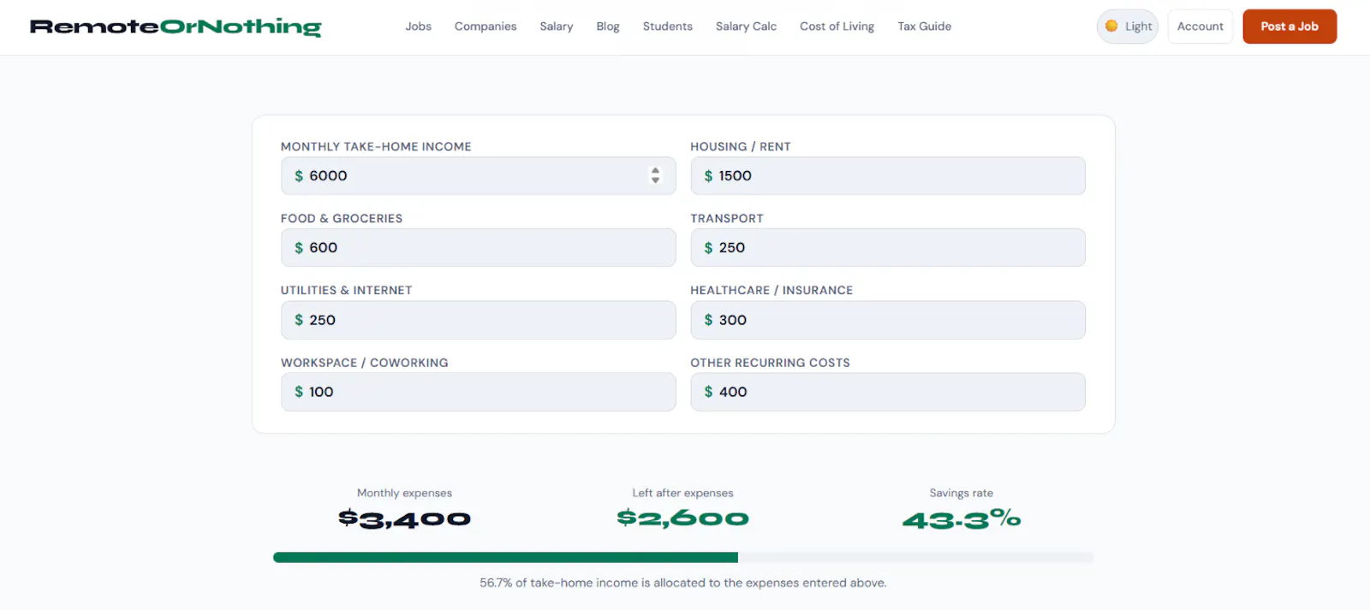The height and width of the screenshot is (610, 1370).
Task: Click the "56.7% of take-home income" summary sentence
Action: pyautogui.click(x=683, y=583)
